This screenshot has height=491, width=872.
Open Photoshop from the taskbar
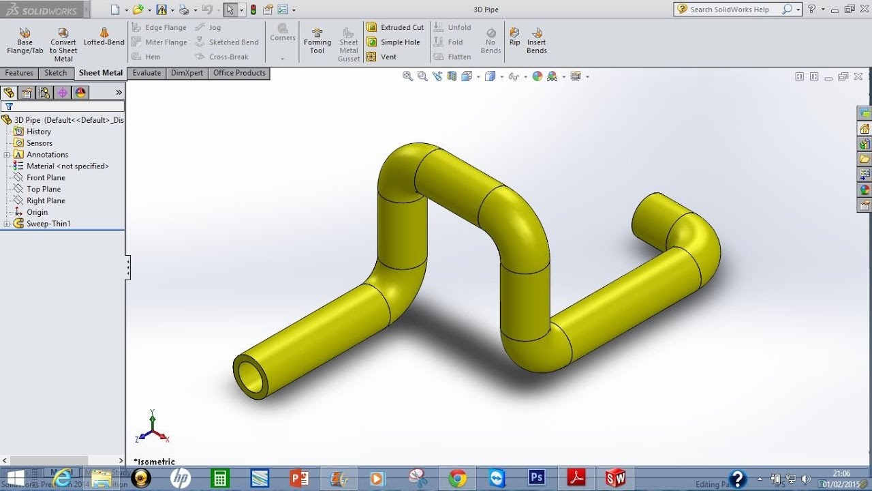pyautogui.click(x=538, y=479)
